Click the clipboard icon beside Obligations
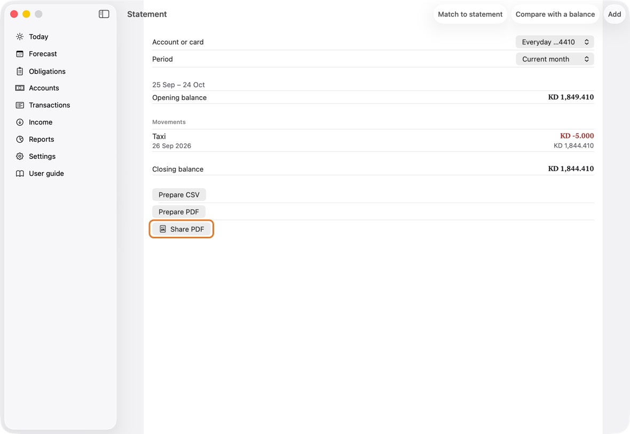This screenshot has width=630, height=434. coord(20,71)
